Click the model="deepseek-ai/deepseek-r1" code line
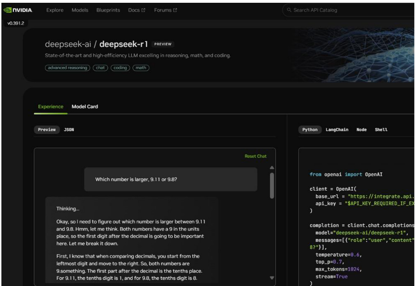The height and width of the screenshot is (286, 415). point(362,233)
